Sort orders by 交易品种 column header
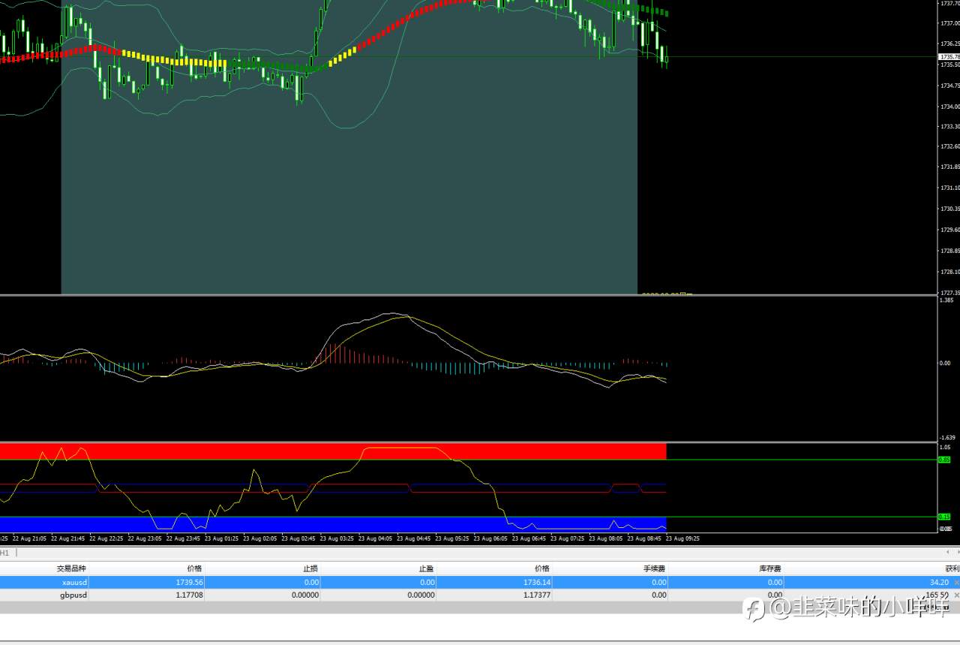The width and height of the screenshot is (960, 645). (x=71, y=568)
